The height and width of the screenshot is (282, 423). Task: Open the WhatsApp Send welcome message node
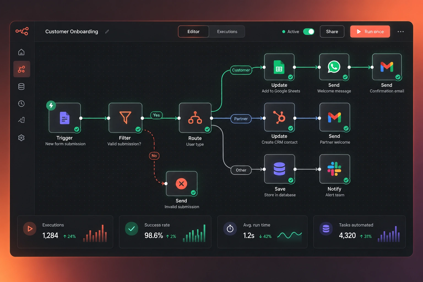[334, 67]
